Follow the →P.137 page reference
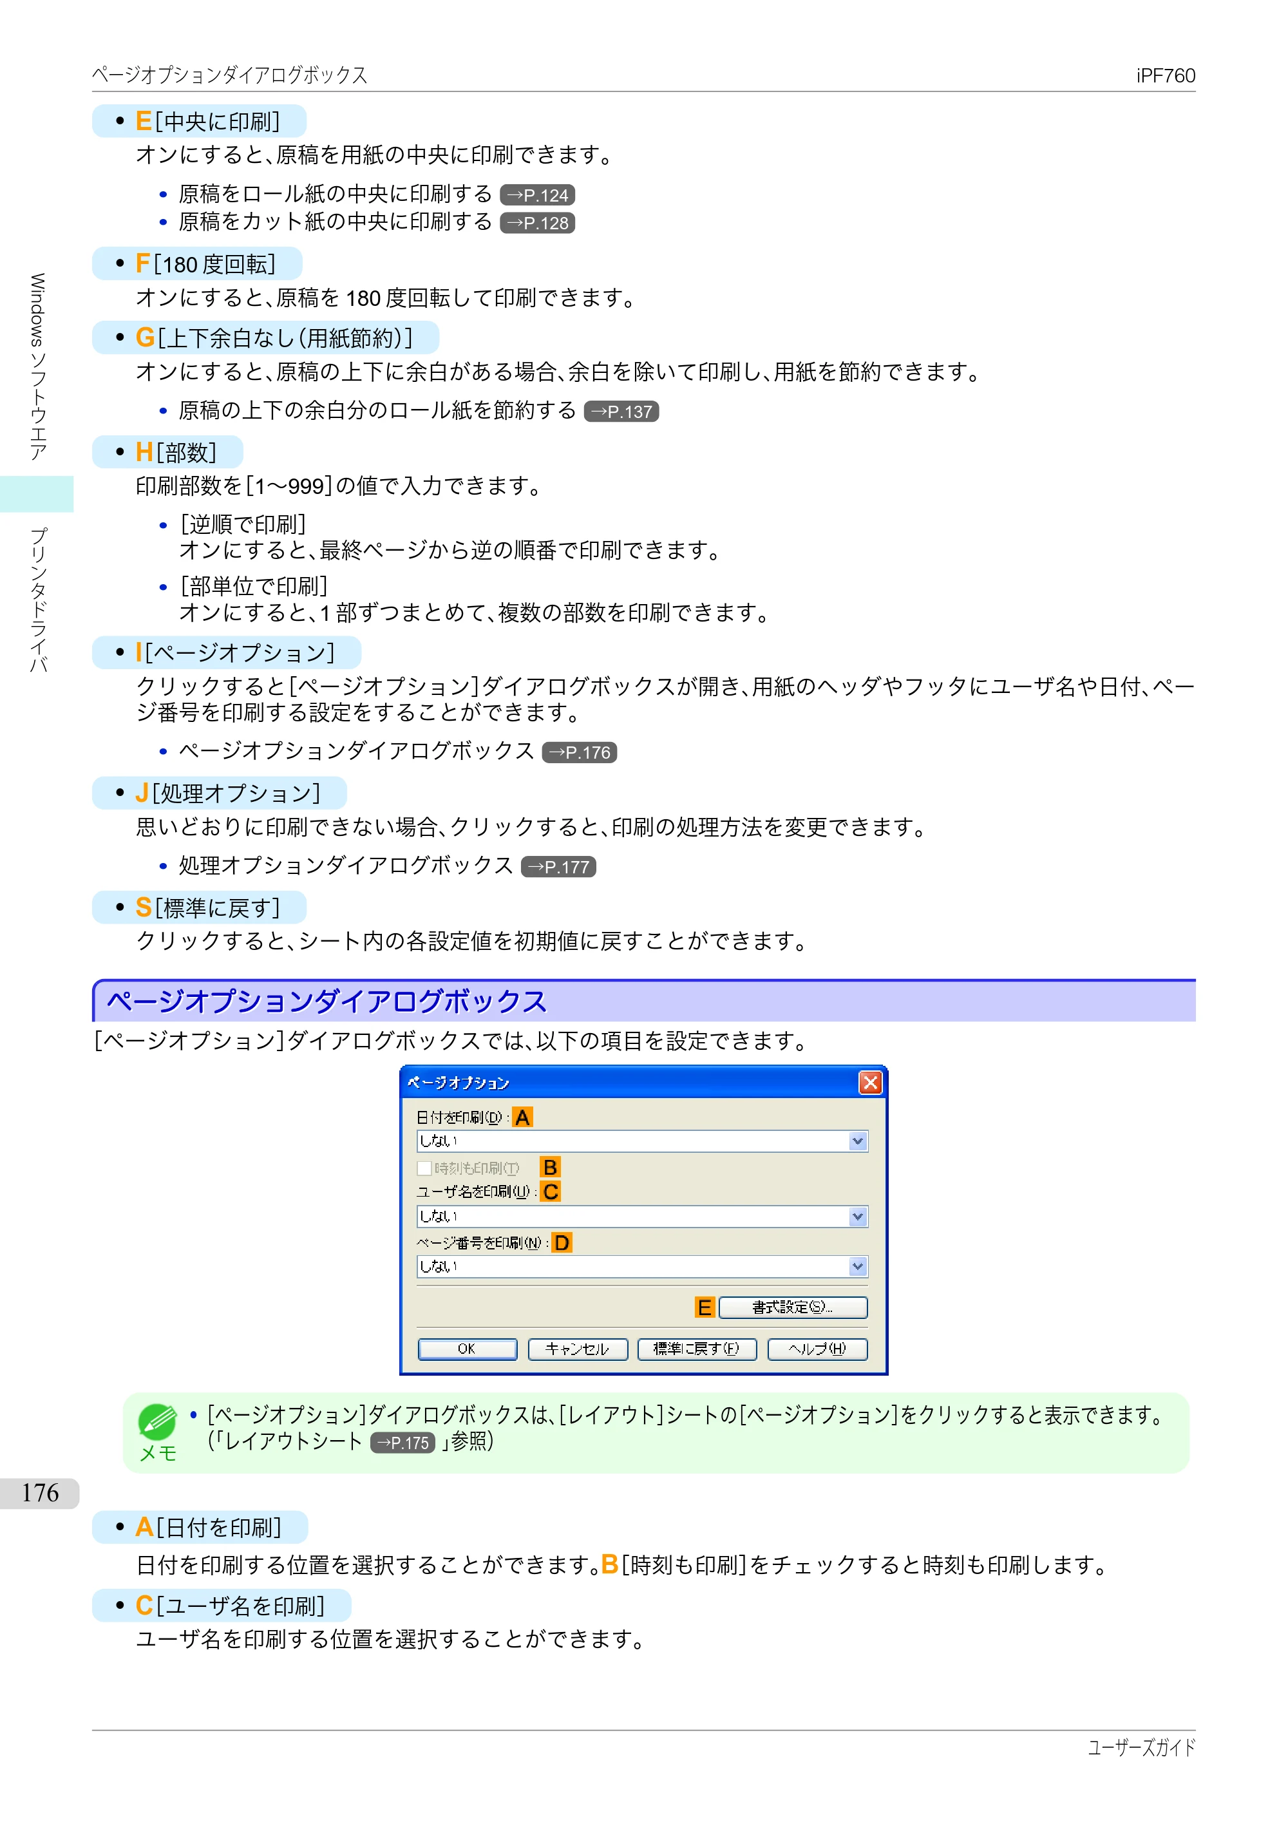The image size is (1288, 1822). point(621,412)
